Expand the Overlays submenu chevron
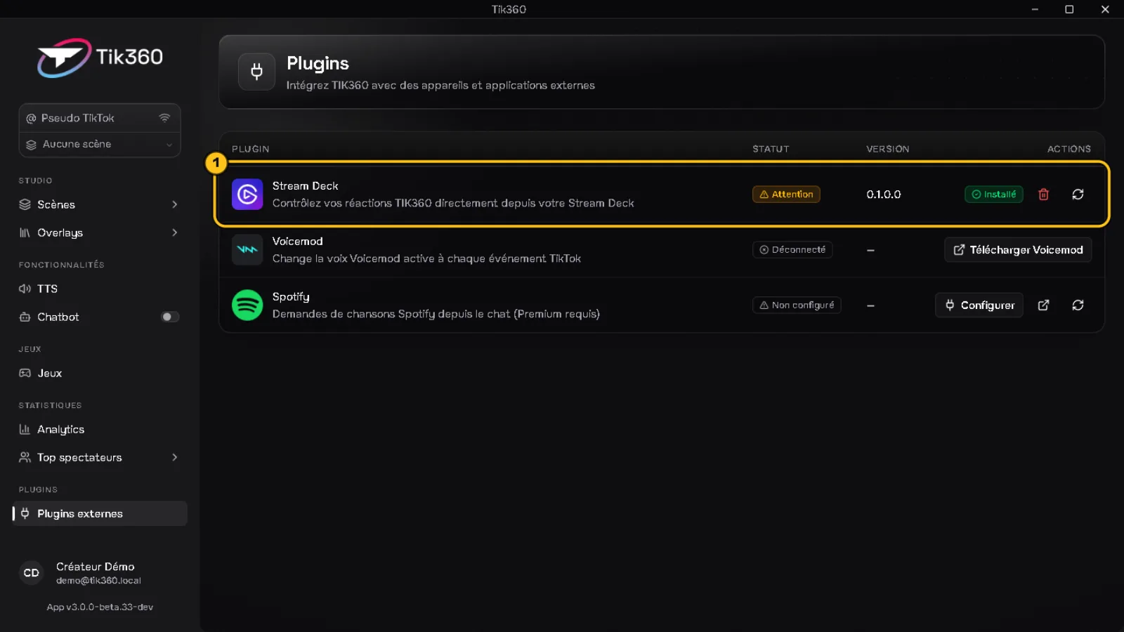1124x632 pixels. tap(175, 232)
